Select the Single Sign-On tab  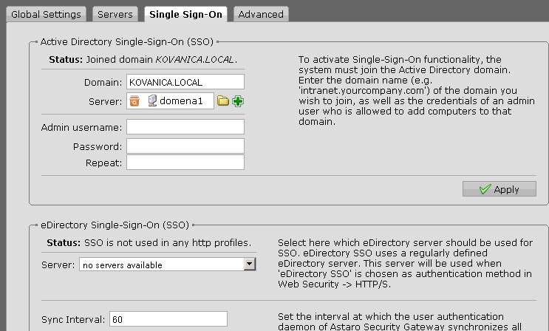185,14
